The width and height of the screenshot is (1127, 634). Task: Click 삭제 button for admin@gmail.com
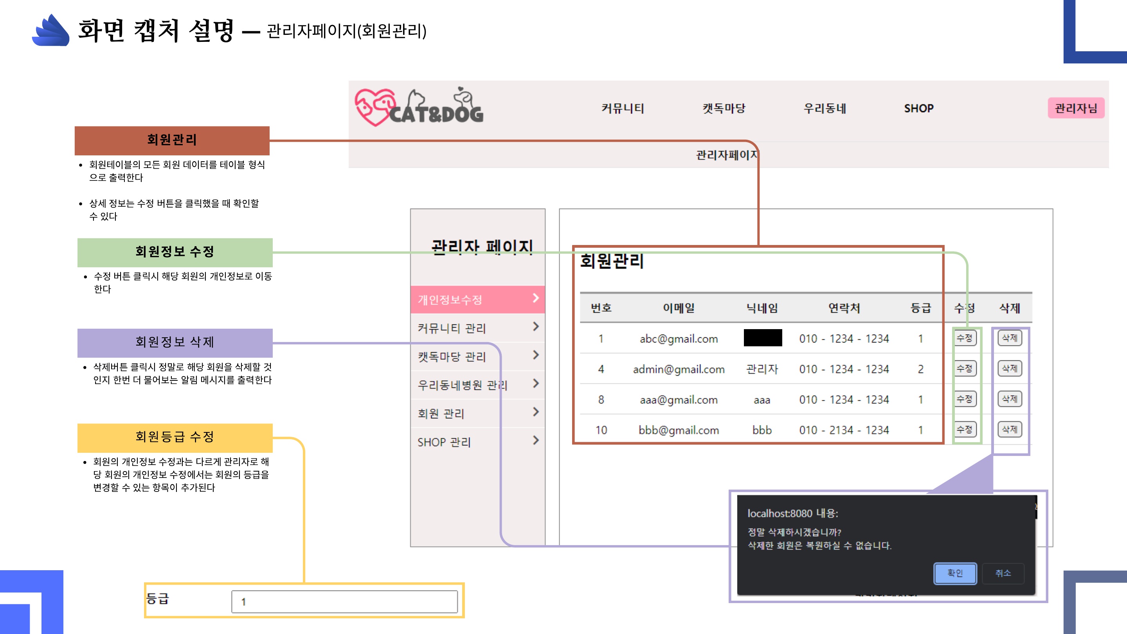[x=1010, y=369]
